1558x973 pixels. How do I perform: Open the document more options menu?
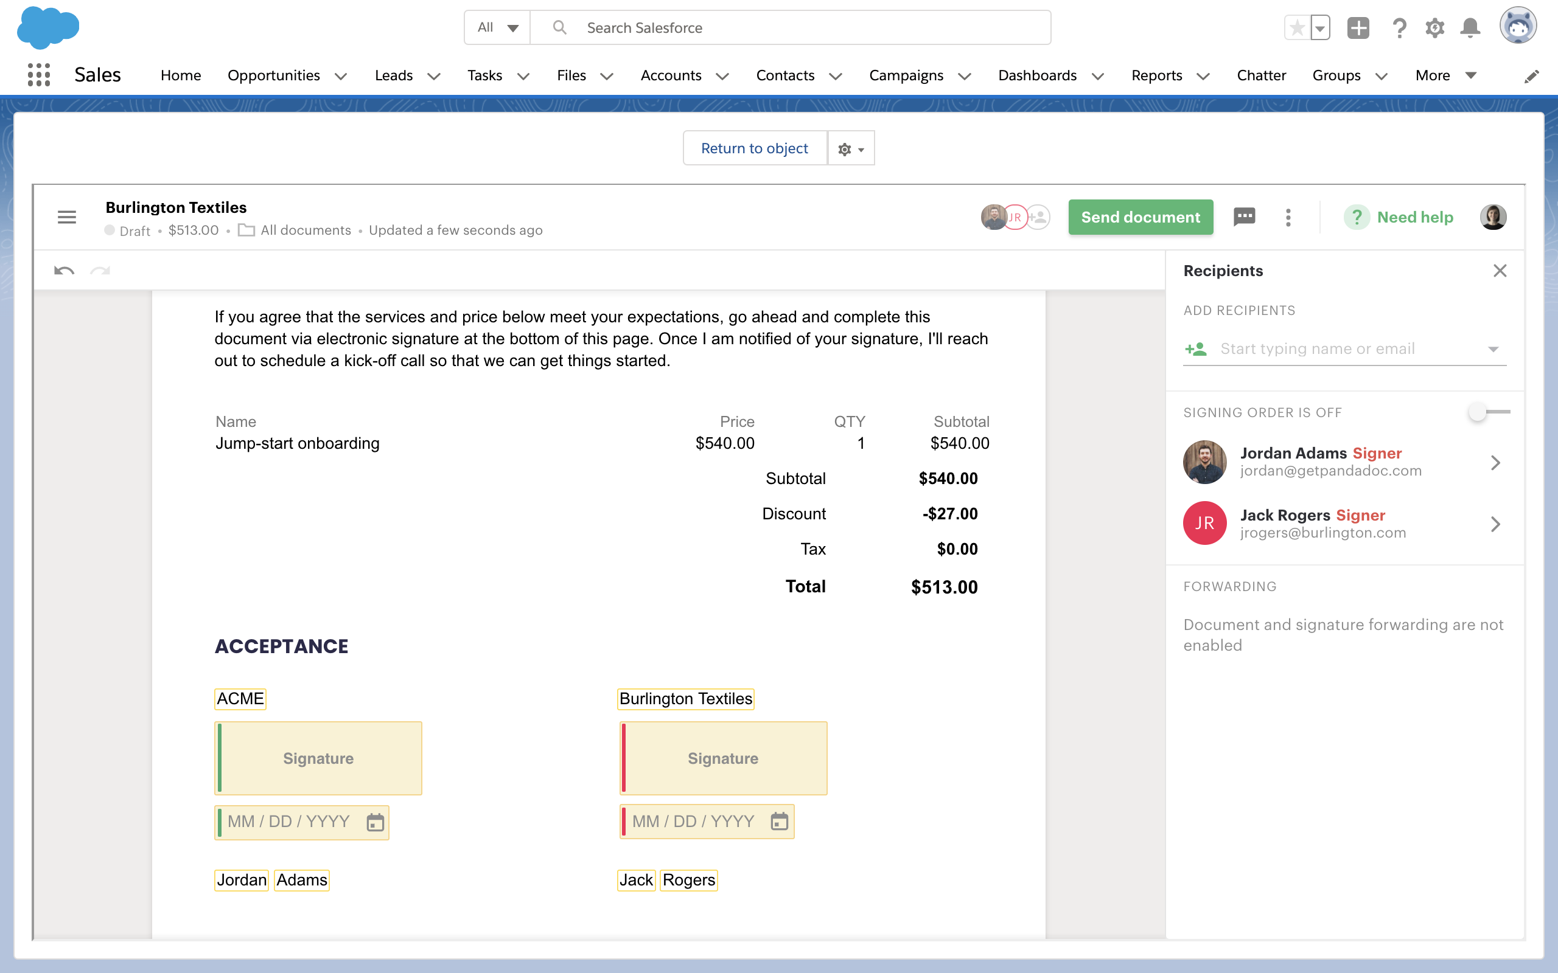[x=1288, y=217]
